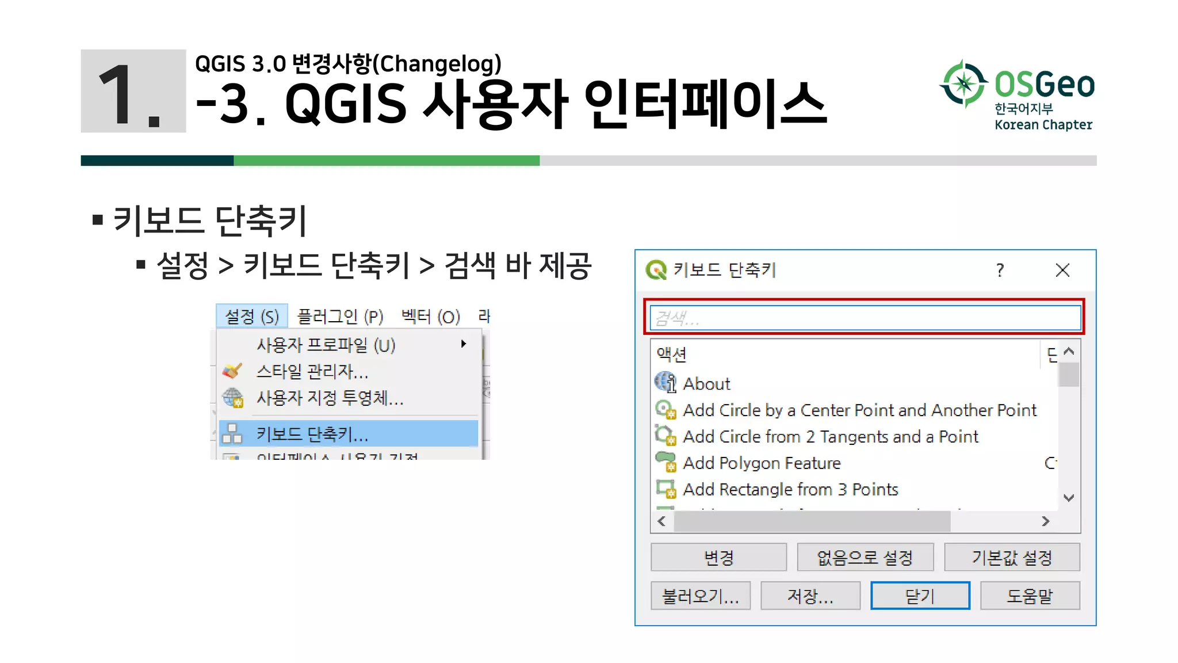The image size is (1178, 663).
Task: Click the 키보드 단축키 menu icon
Action: click(232, 433)
